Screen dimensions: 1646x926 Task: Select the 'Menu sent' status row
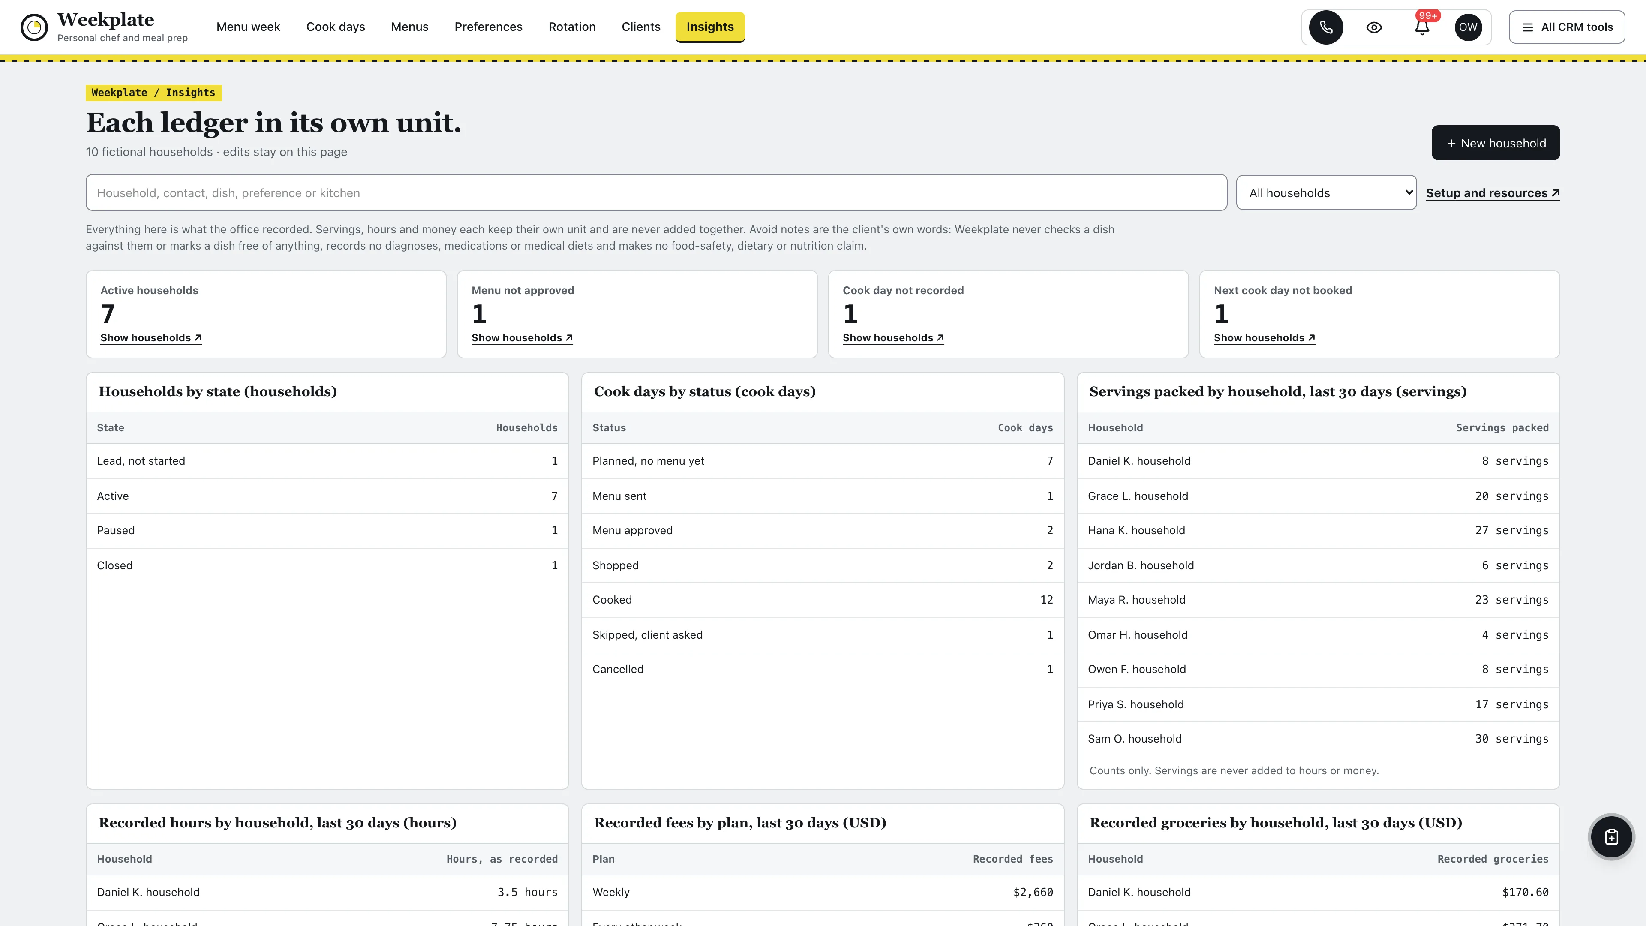[823, 496]
